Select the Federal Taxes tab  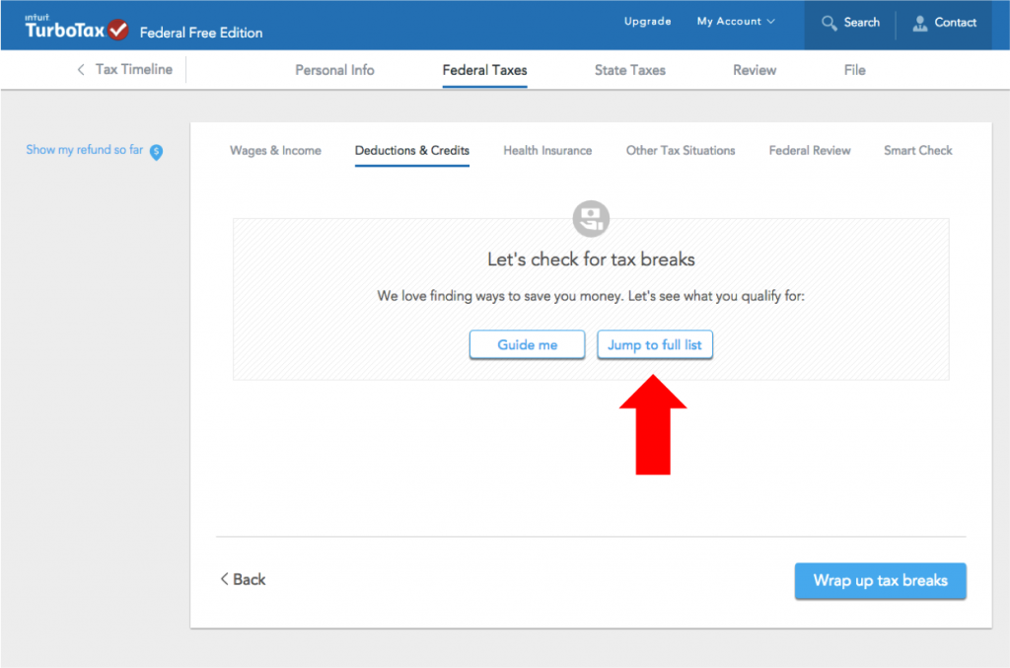coord(484,70)
